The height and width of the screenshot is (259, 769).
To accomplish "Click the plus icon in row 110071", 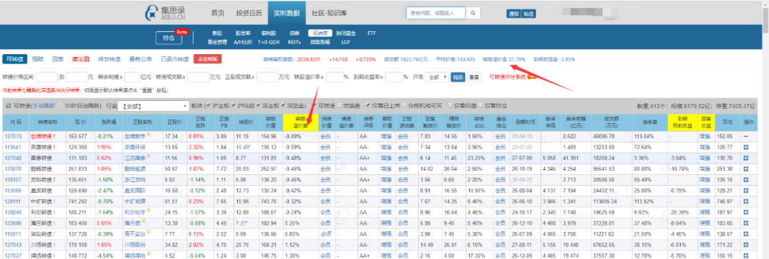I will point(746,233).
